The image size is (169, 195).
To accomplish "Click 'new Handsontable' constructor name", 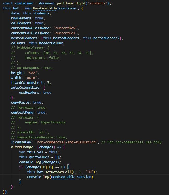I will pos(45,8).
